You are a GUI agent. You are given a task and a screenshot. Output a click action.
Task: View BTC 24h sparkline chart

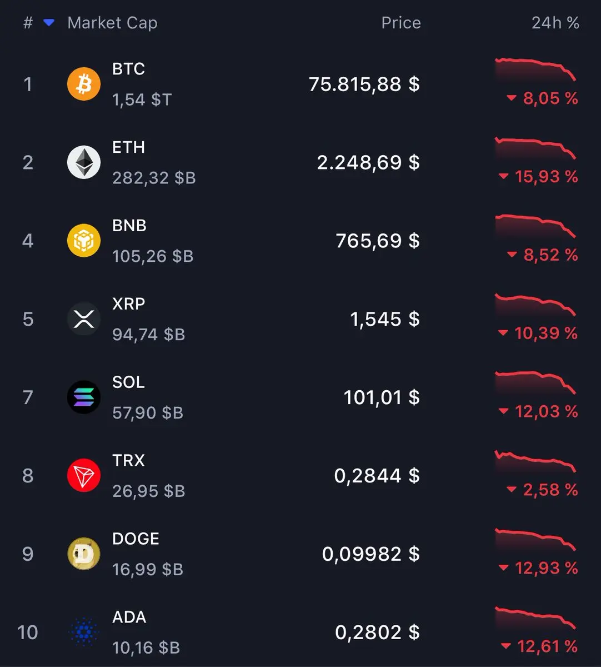coord(535,69)
